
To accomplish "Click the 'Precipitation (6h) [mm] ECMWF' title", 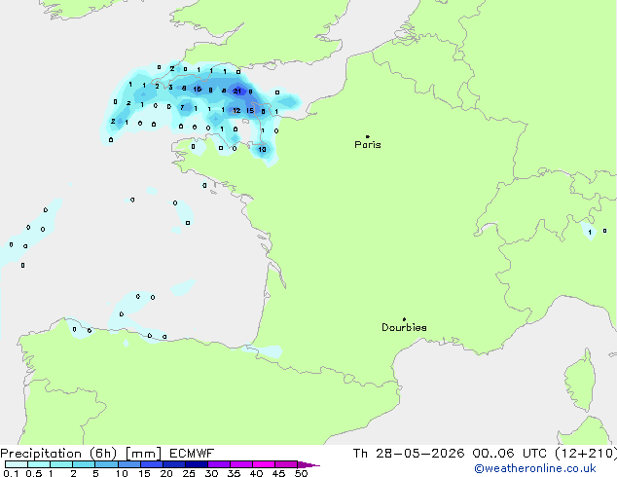I will pyautogui.click(x=107, y=454).
